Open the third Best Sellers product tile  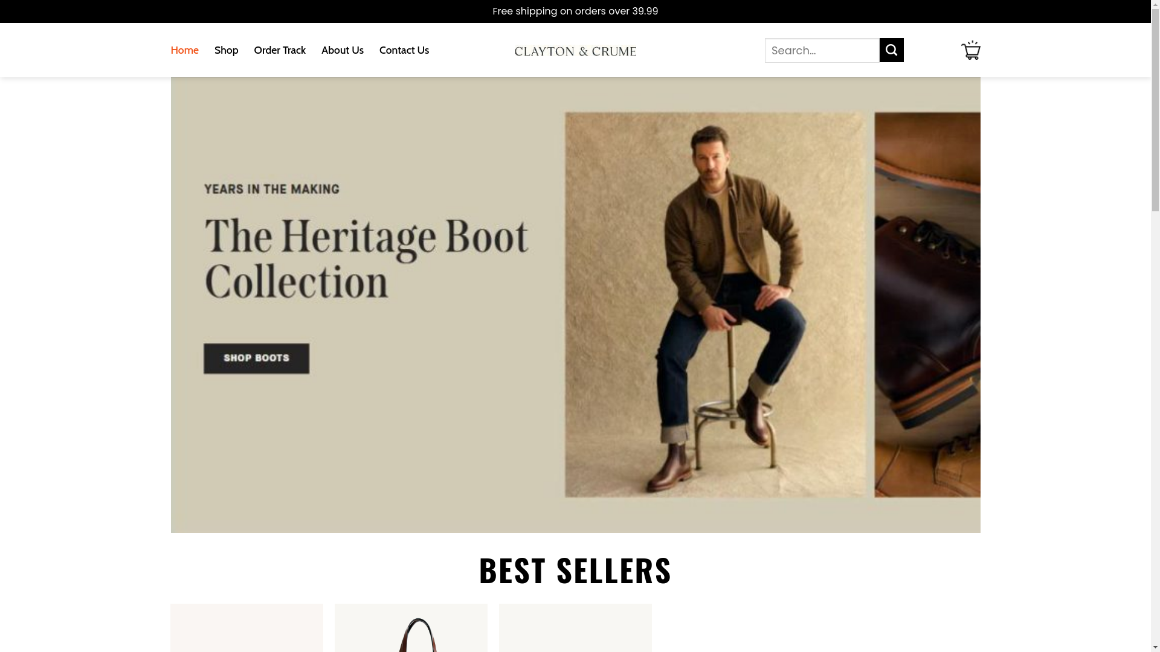tap(575, 628)
